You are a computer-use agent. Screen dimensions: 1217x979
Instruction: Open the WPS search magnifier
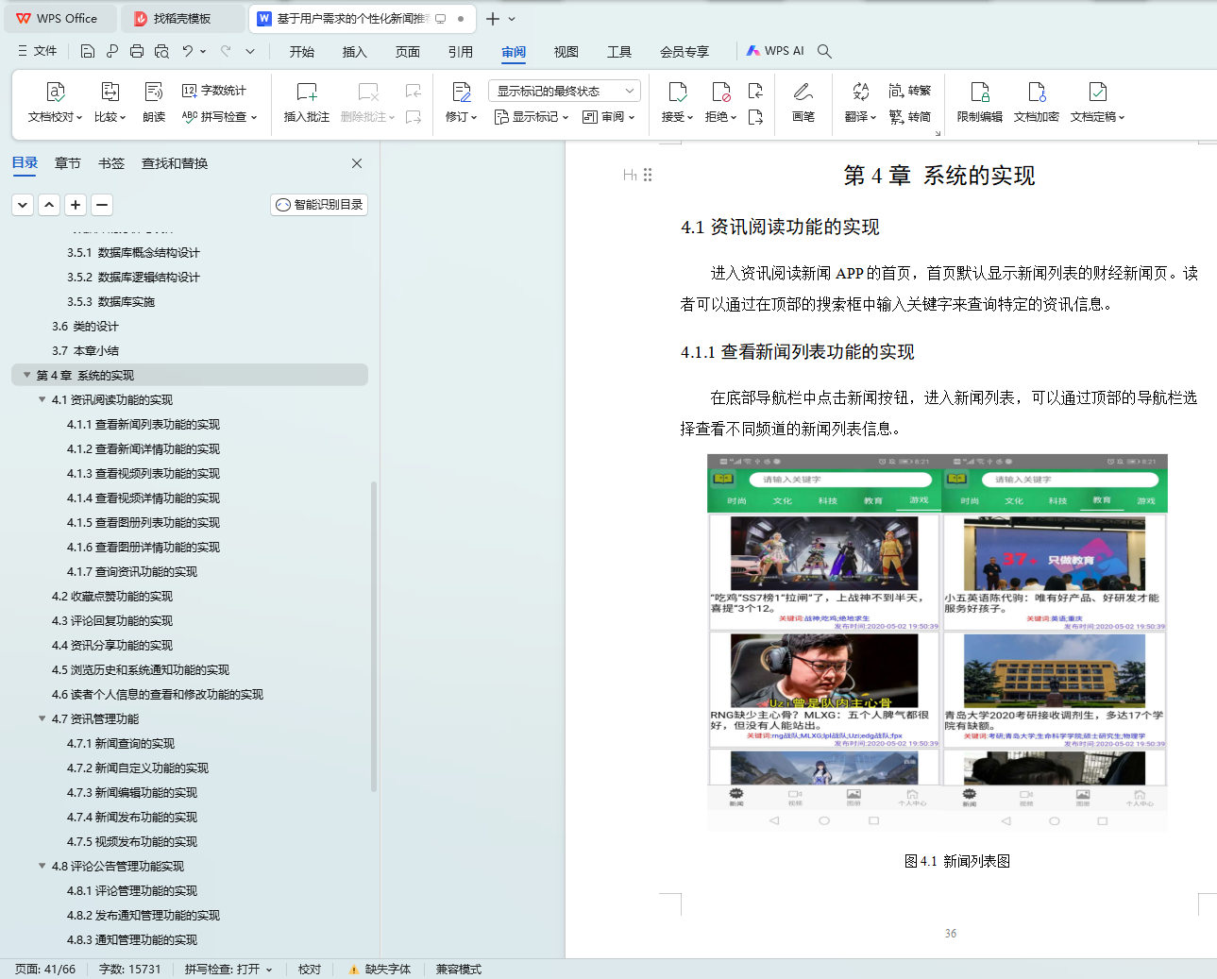click(824, 51)
